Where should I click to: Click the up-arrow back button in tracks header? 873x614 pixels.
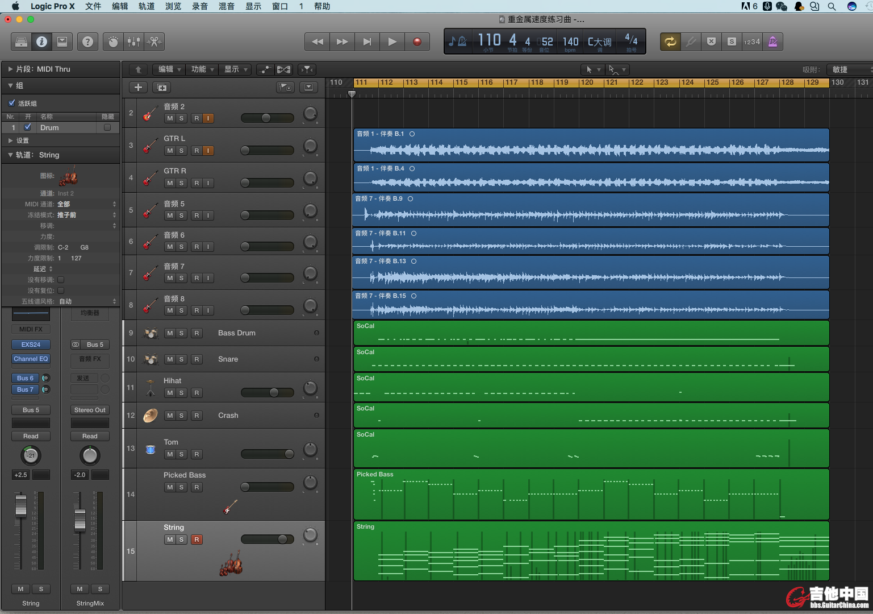coord(138,69)
